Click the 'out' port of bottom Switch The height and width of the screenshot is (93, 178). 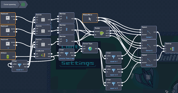(52, 44)
